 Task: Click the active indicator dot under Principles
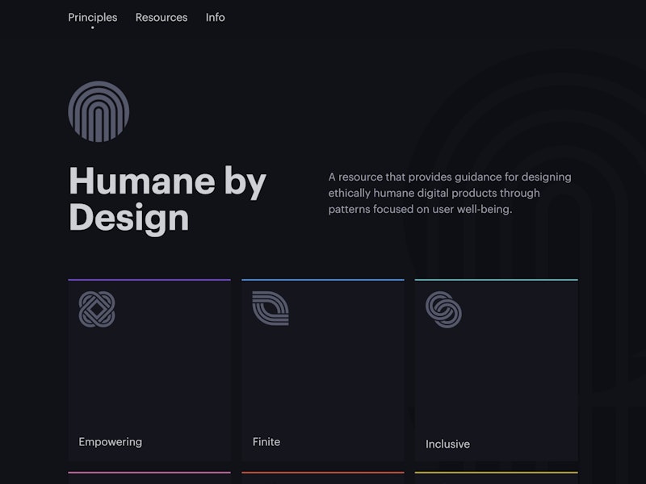pyautogui.click(x=92, y=27)
